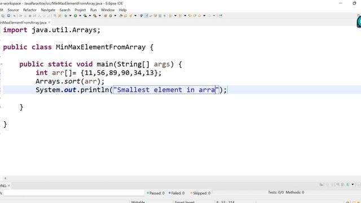Click the New Java Package icon
361x203 pixels.
point(105,16)
